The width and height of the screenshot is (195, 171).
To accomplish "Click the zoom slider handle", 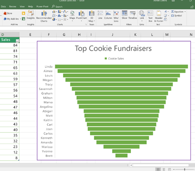I will coord(185,169).
